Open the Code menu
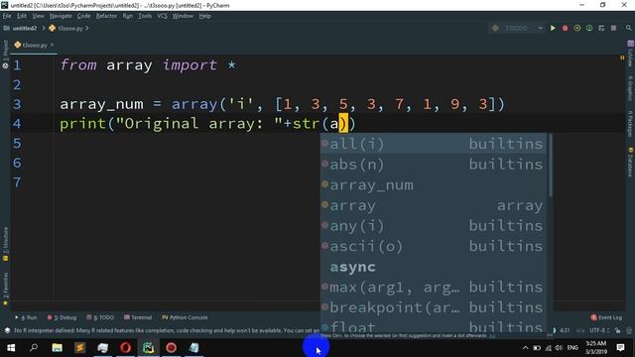 pos(83,16)
